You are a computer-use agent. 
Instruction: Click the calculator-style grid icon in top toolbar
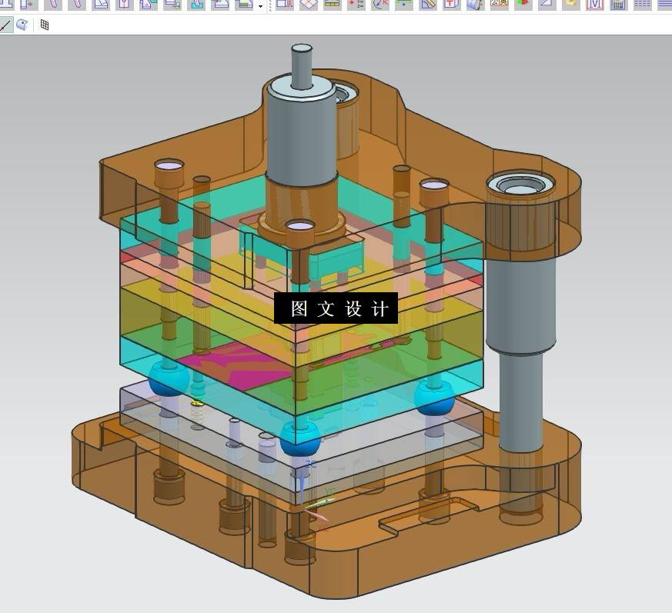click(x=618, y=5)
